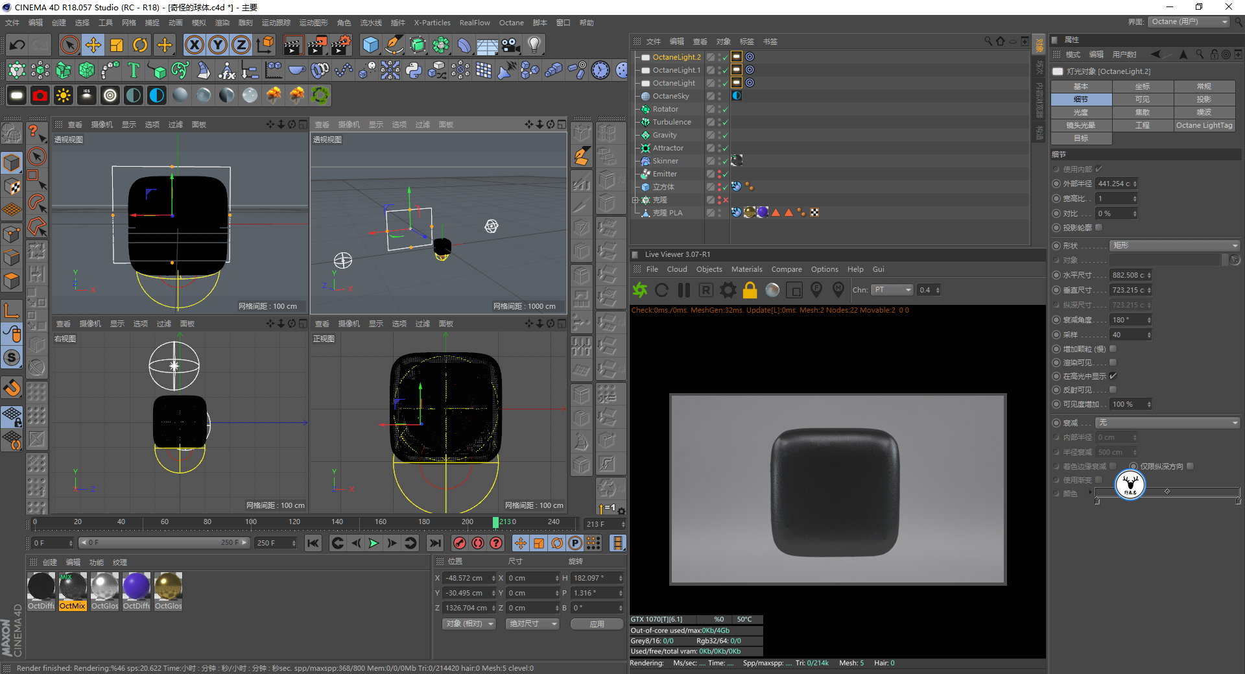This screenshot has height=674, width=1245.
Task: Click the red Octane camera icon
Action: pos(40,95)
